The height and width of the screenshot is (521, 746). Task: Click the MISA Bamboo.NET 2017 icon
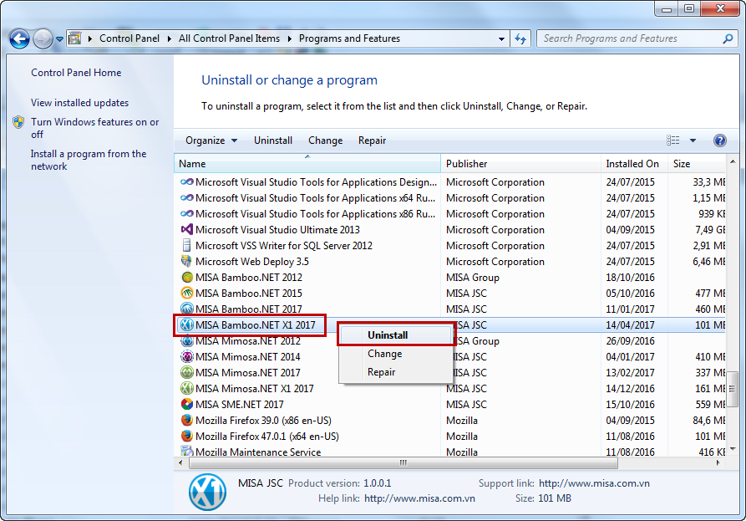187,309
